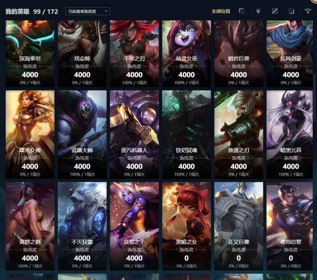Viewport: 317px width, 280px height.
Task: Select the 疾风剑豪 champion card
Action: click(x=290, y=53)
